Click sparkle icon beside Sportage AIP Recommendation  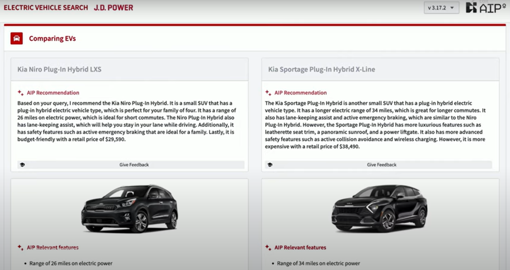268,93
